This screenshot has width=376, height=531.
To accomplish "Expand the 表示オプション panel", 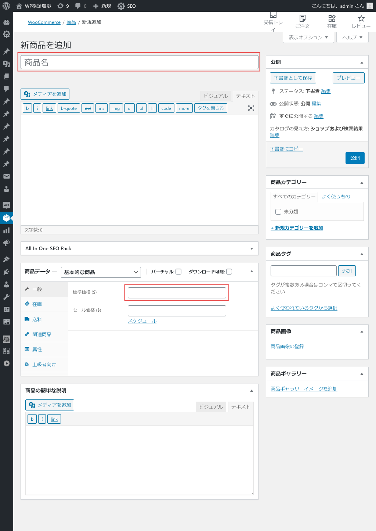I will [x=308, y=37].
